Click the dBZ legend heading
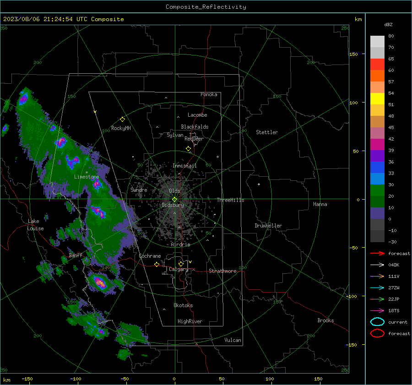The image size is (412, 385). (388, 24)
